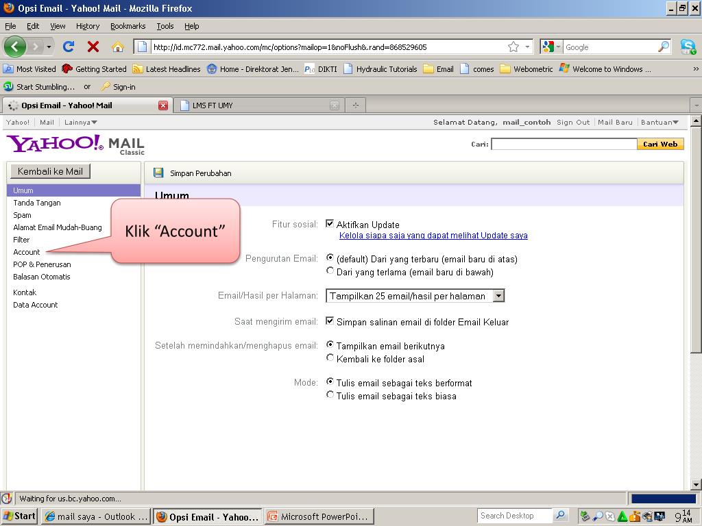Open the Skype toolbar icon

pos(688,47)
